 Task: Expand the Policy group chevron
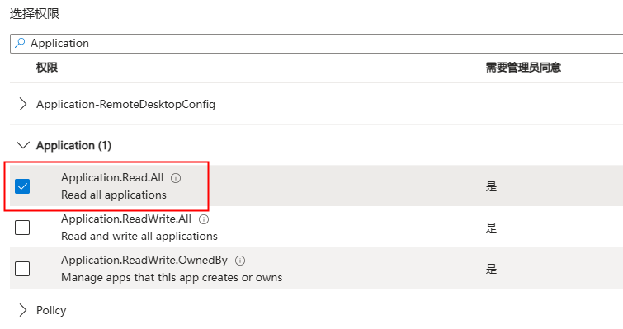coord(23,310)
